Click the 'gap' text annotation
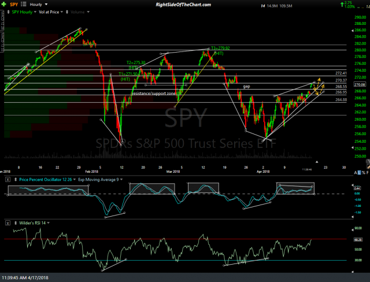 (246, 87)
